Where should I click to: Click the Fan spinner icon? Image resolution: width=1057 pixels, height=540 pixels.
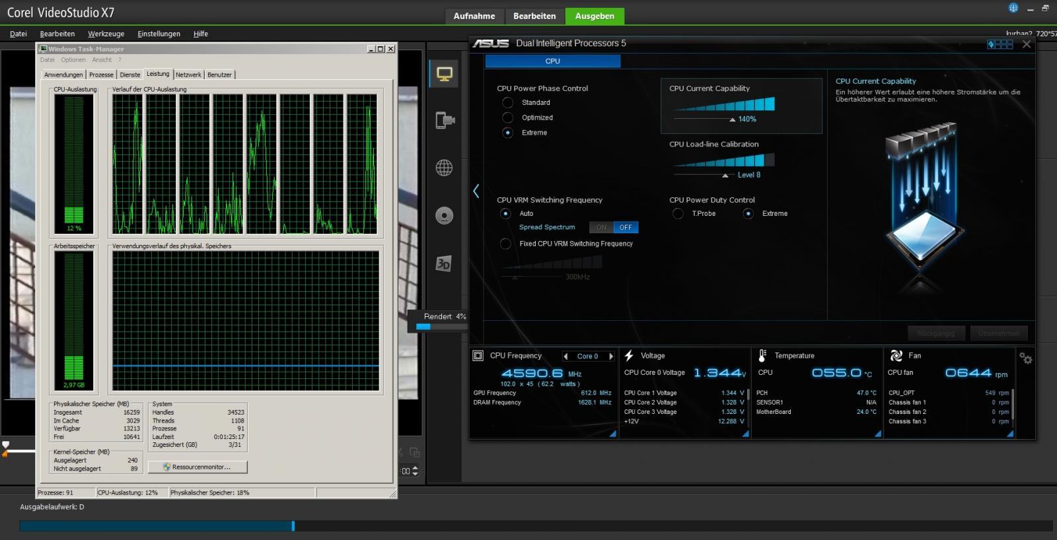pyautogui.click(x=896, y=356)
